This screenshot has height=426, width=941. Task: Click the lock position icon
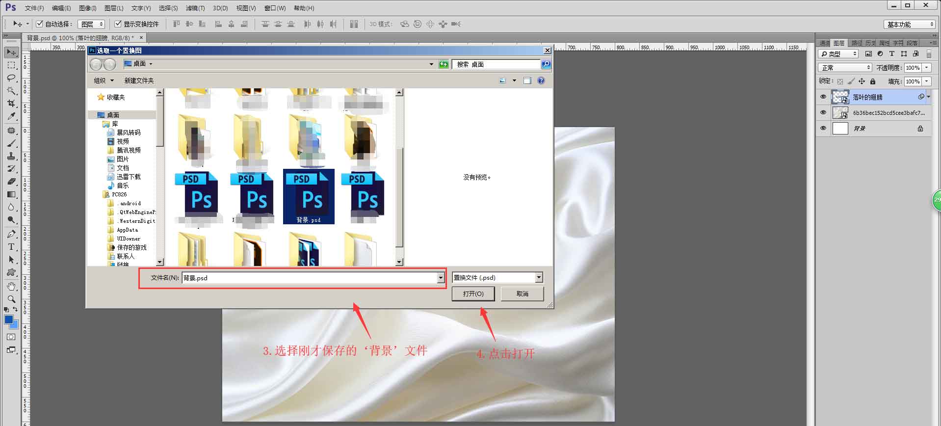[862, 81]
